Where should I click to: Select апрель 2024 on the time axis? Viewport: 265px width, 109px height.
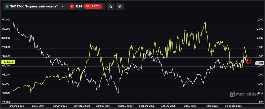coord(16,106)
